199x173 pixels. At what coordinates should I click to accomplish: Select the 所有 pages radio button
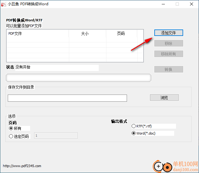click(11, 128)
